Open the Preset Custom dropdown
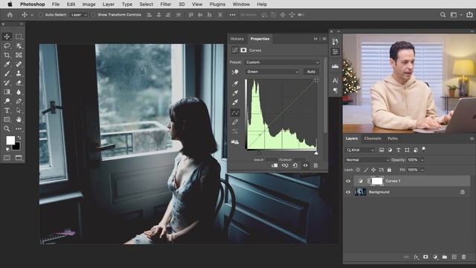 (x=283, y=63)
